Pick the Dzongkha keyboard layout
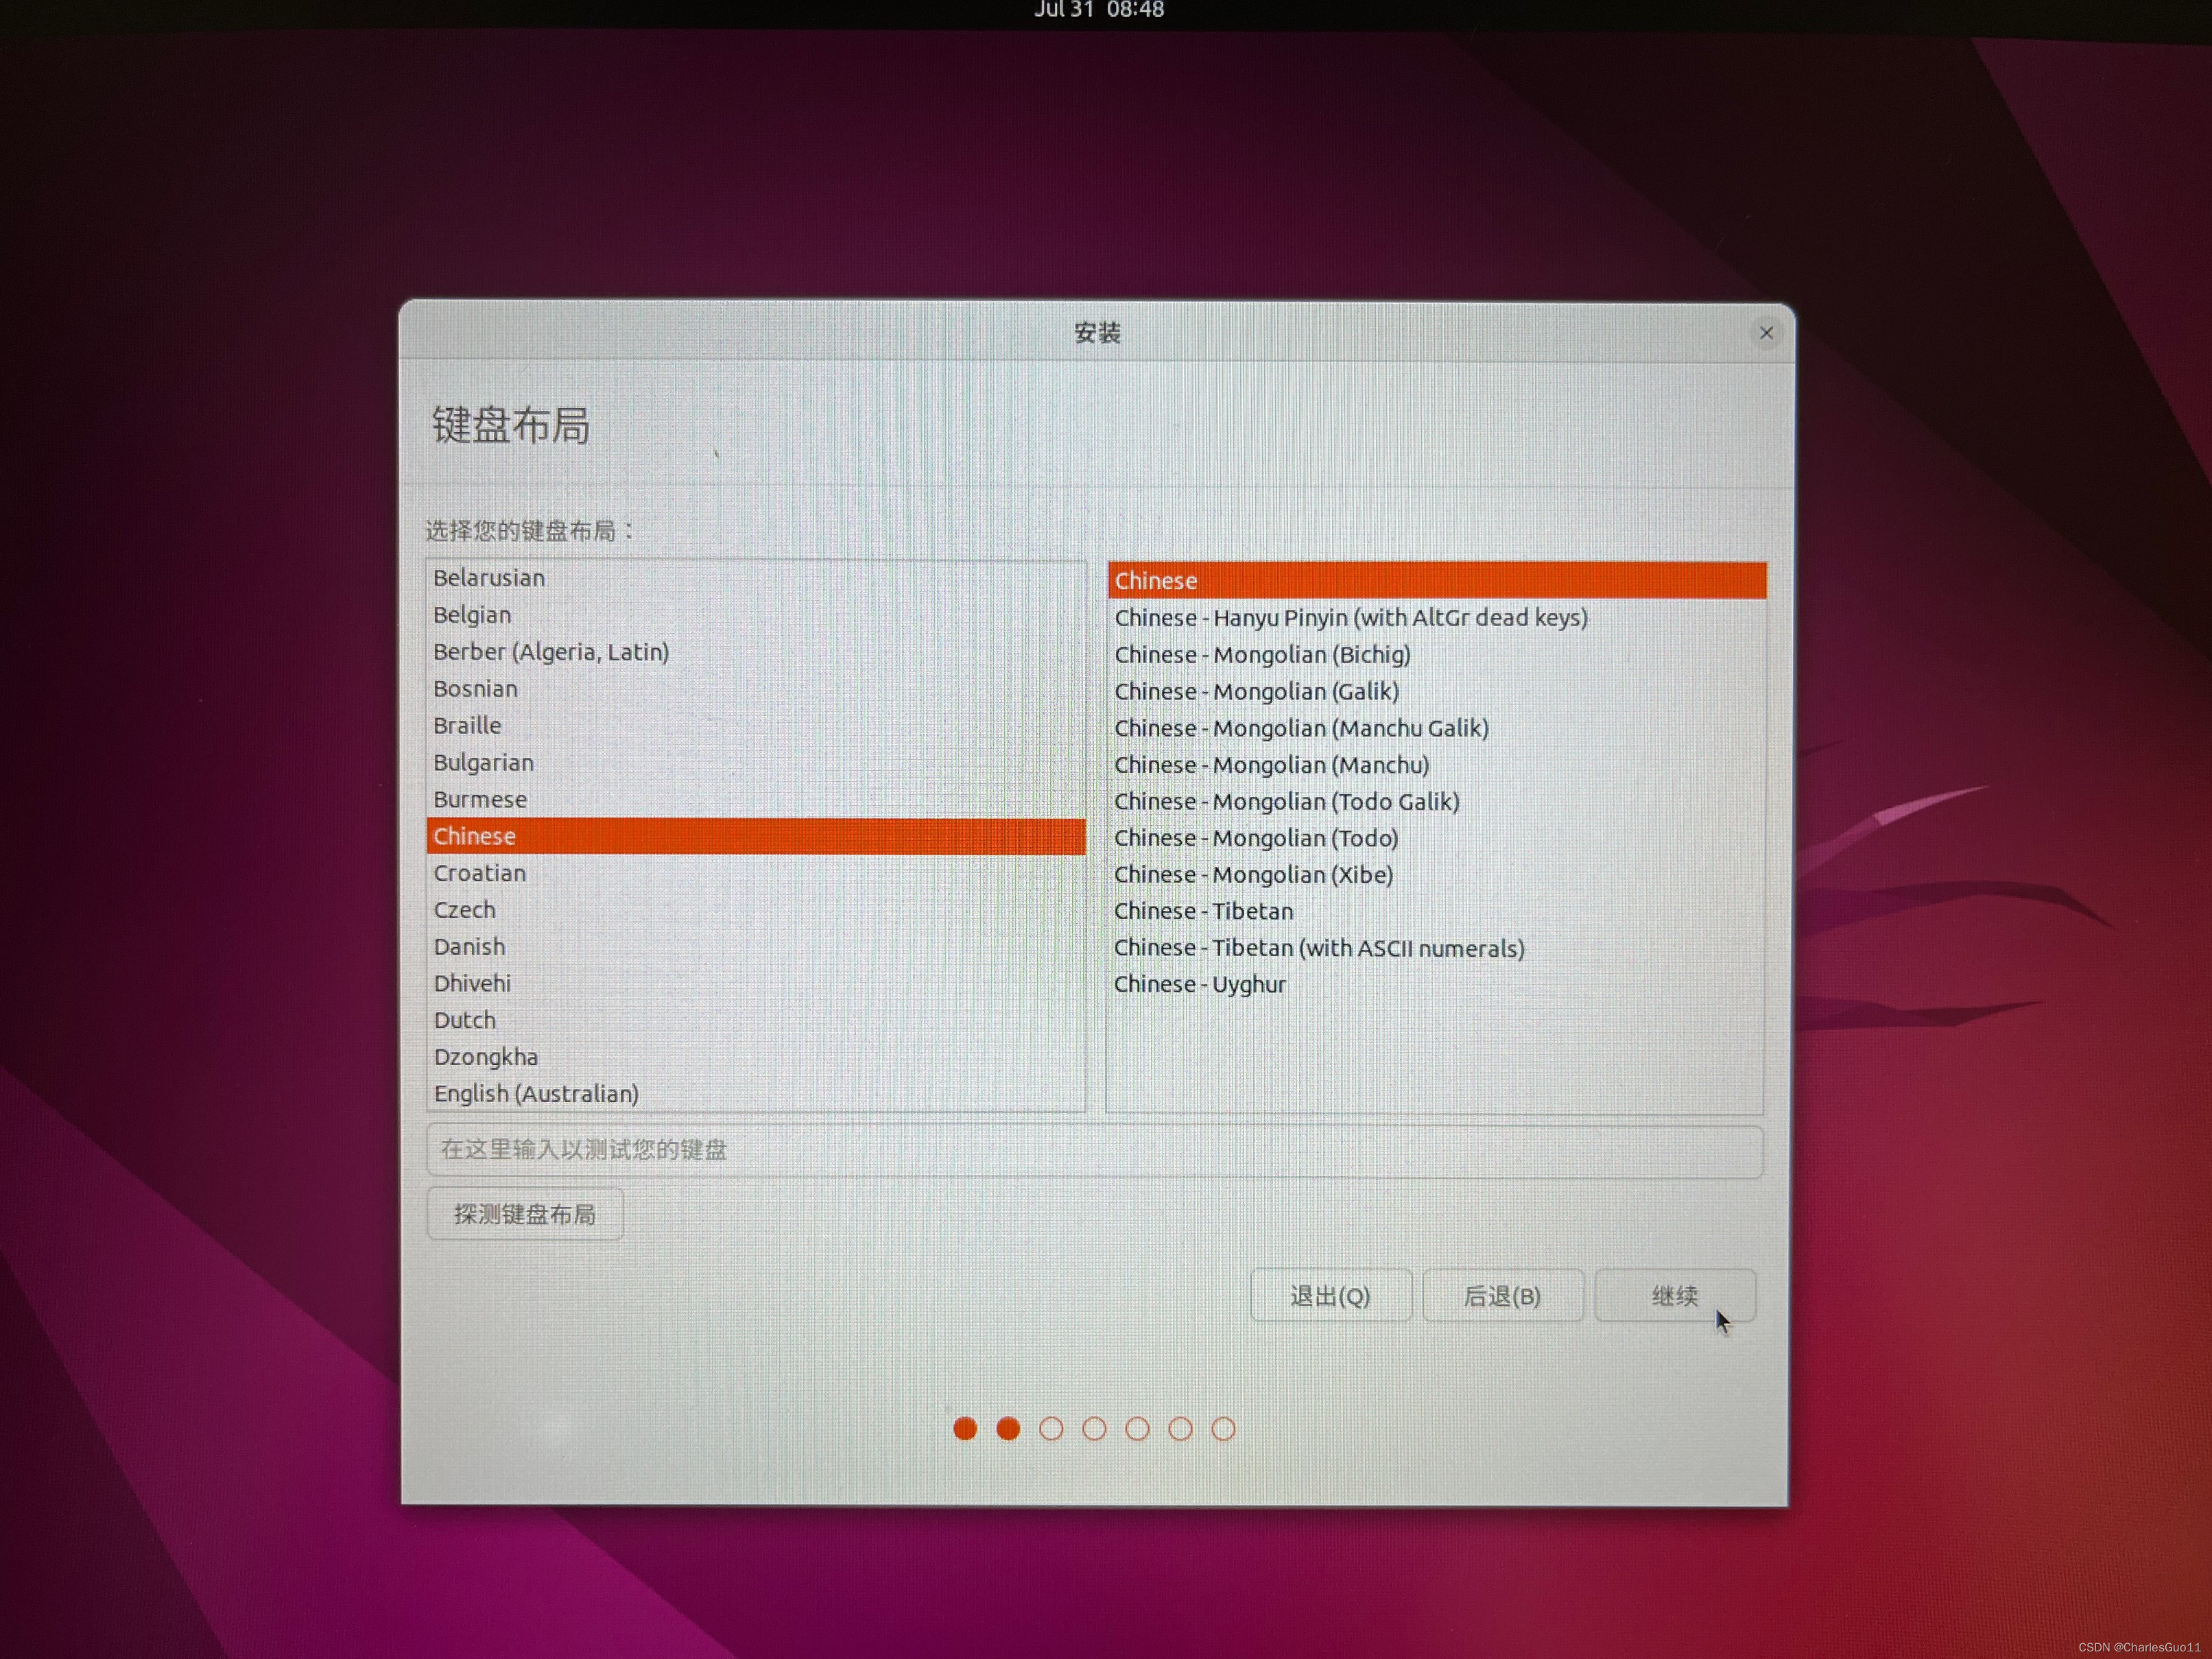 (x=486, y=1057)
